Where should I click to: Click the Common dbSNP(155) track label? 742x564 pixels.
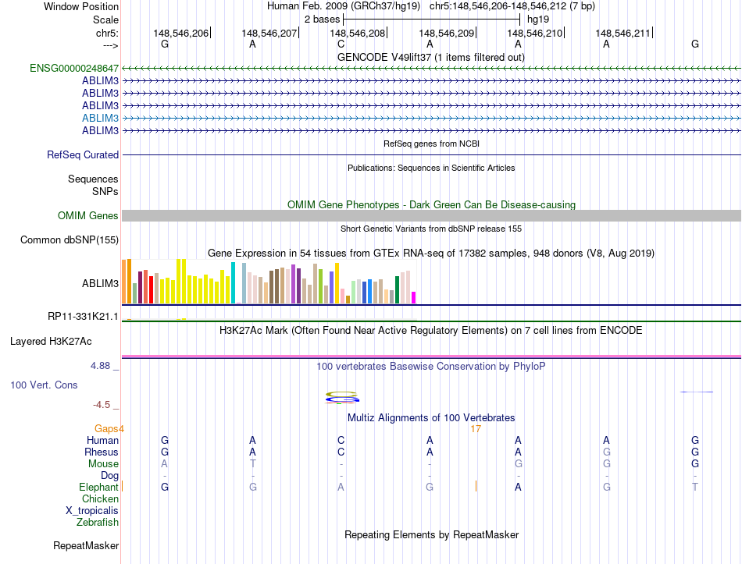[x=70, y=240]
